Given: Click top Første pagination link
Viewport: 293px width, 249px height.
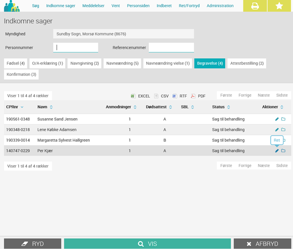Looking at the screenshot, I should click(226, 95).
